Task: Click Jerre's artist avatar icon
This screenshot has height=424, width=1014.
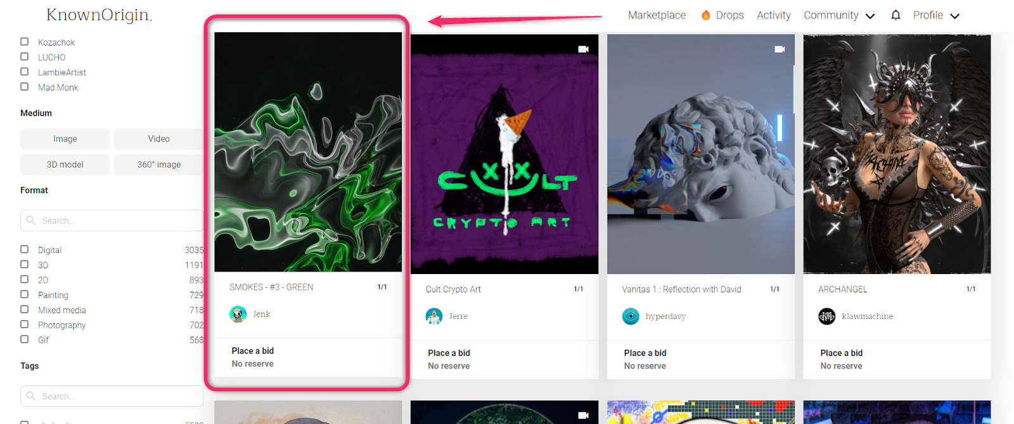Action: click(x=434, y=316)
